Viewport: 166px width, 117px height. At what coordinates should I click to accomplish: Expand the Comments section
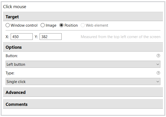coord(83,104)
